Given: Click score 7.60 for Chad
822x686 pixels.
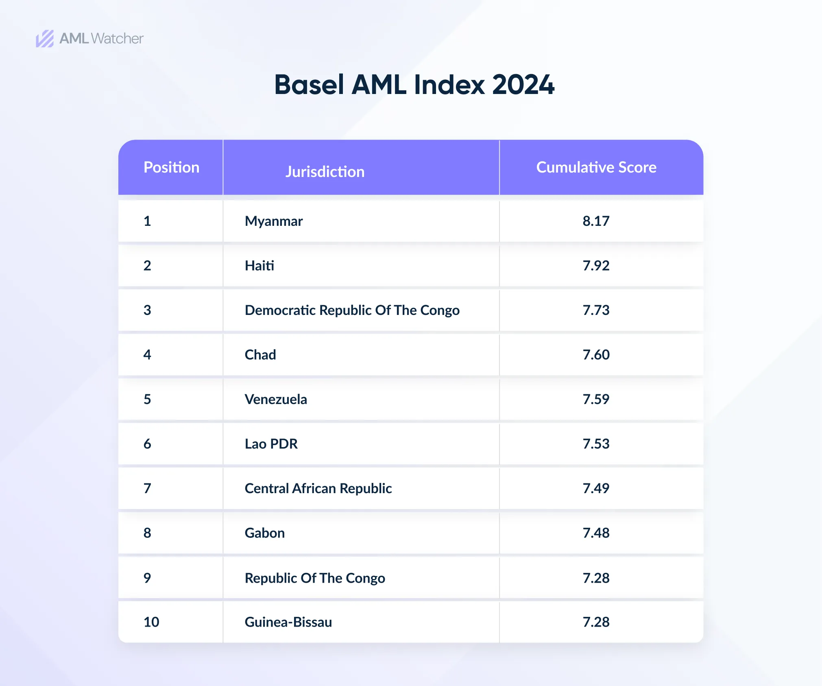Looking at the screenshot, I should (x=596, y=354).
